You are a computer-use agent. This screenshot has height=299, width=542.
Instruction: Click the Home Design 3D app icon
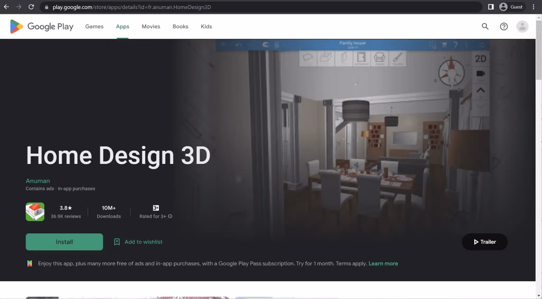click(35, 211)
